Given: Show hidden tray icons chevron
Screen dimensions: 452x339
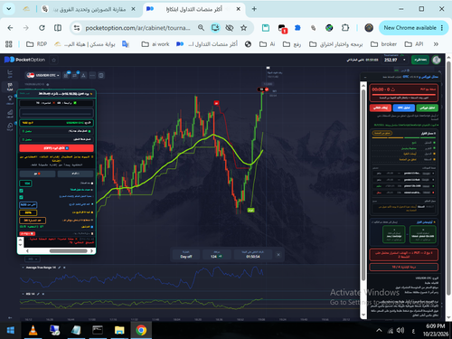Looking at the screenshot, I should click(x=379, y=330).
